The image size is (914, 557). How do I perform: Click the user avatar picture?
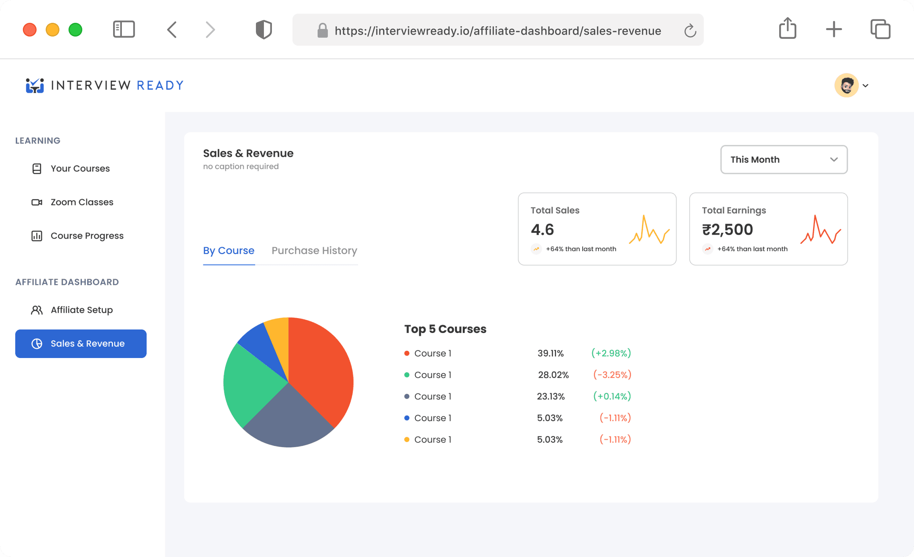(x=846, y=85)
